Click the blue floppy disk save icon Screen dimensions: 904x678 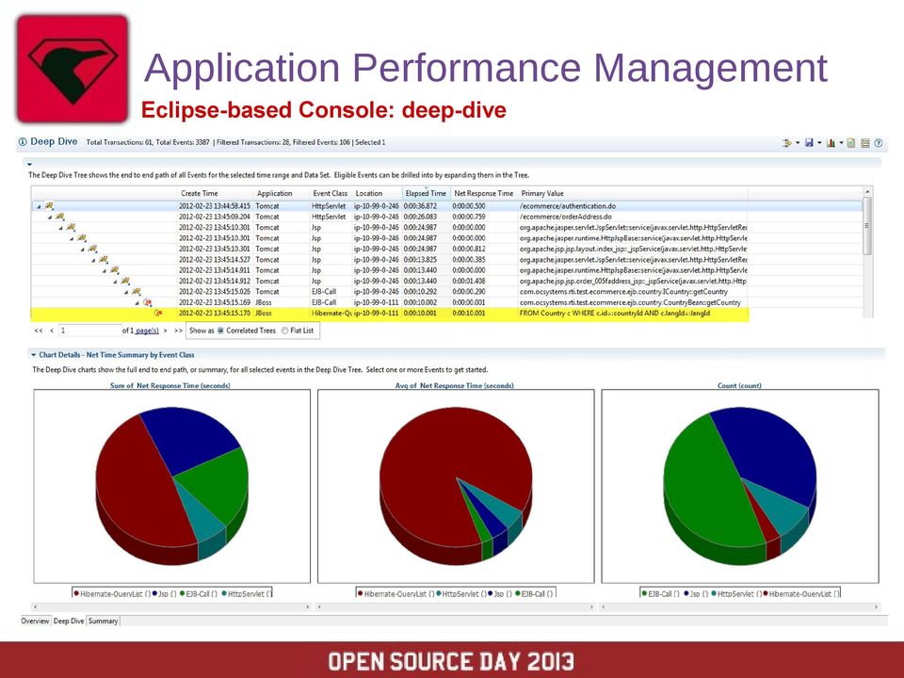pyautogui.click(x=809, y=143)
